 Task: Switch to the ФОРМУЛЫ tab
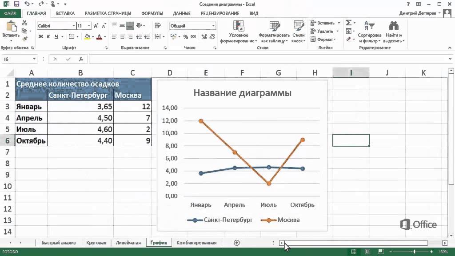(x=152, y=13)
